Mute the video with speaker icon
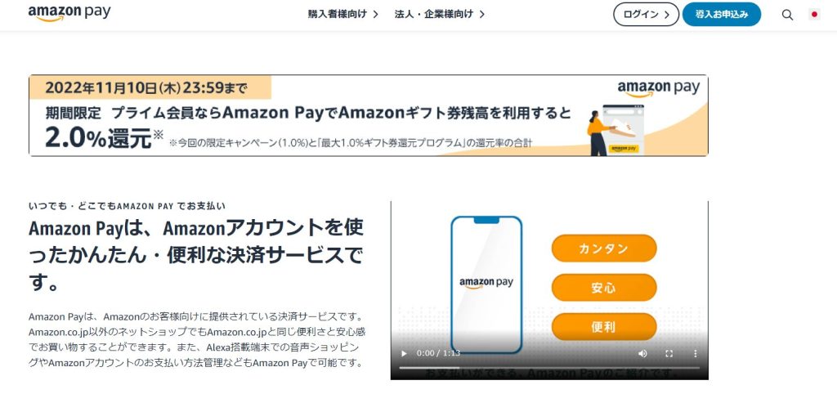Screen dimensions: 837x403 pos(642,353)
